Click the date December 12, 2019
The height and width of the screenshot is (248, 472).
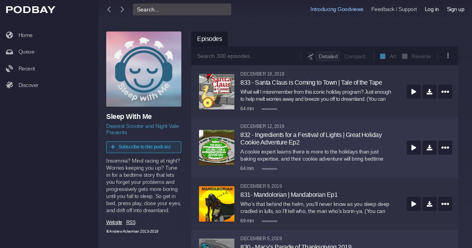click(x=262, y=126)
